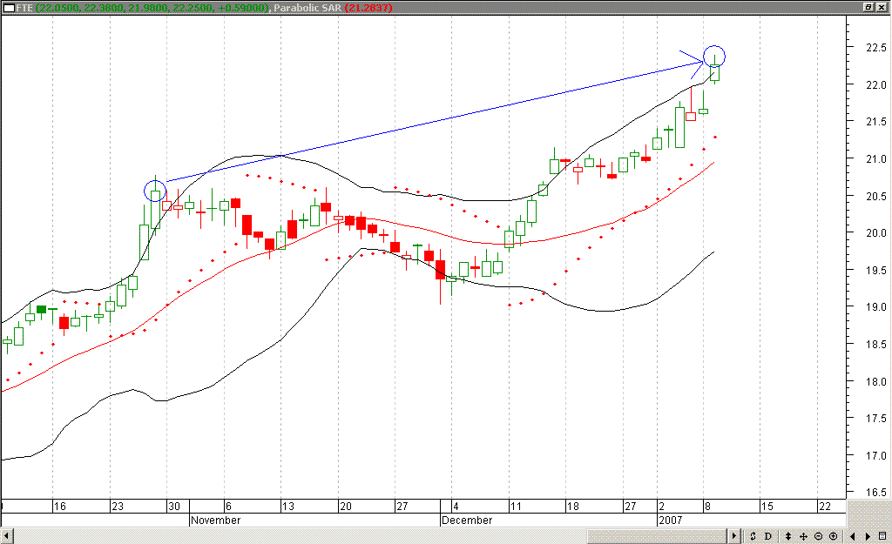Move chart forward with right triangle icon

click(868, 536)
